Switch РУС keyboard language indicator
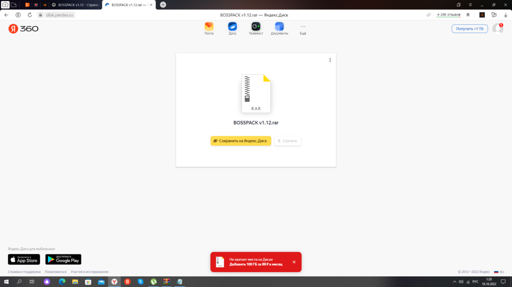This screenshot has width=512, height=287. [x=475, y=282]
